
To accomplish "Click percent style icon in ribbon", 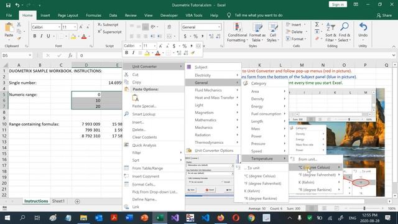I will pos(195,36).
